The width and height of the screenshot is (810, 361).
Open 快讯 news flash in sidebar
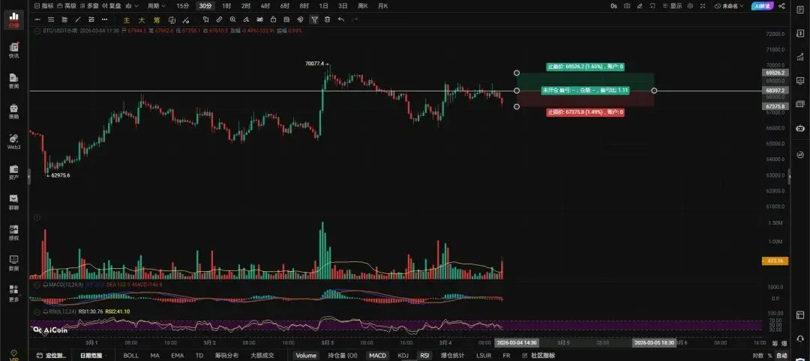[x=13, y=50]
